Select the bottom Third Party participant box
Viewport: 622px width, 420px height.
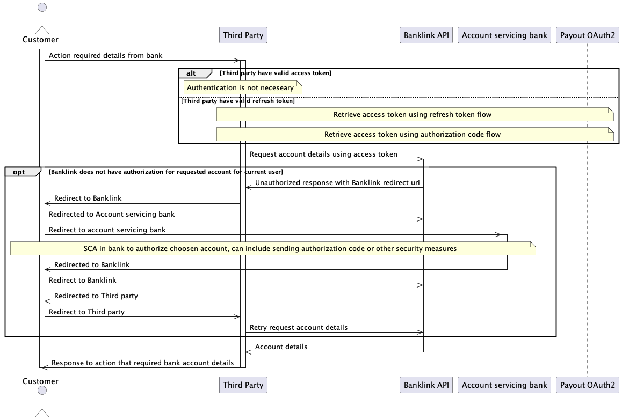[243, 385]
